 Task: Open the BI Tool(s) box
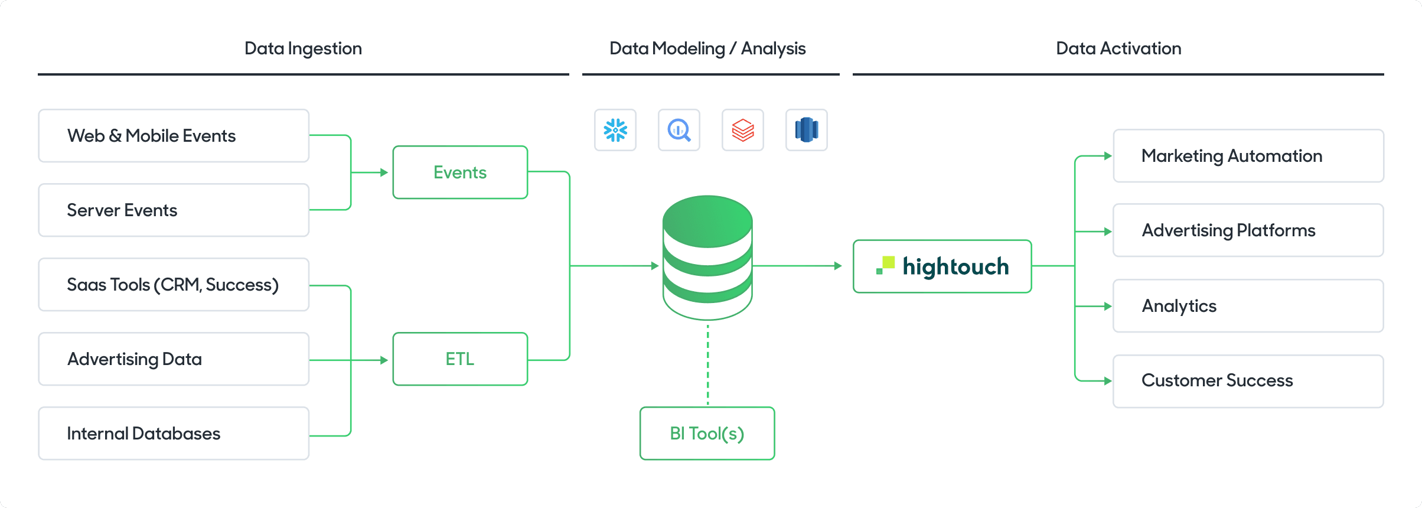point(707,434)
